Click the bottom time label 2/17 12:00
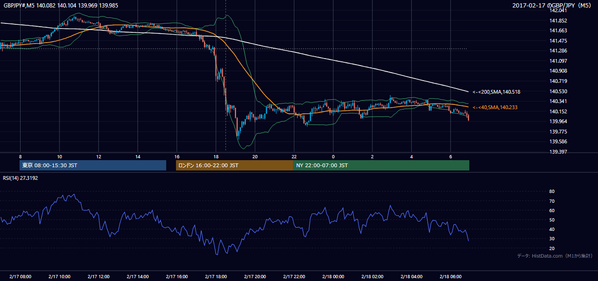Image resolution: width=598 pixels, height=281 pixels. tap(98, 277)
